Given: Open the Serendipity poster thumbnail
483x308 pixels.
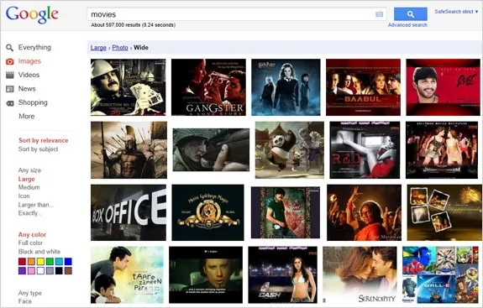Looking at the screenshot, I should pyautogui.click(x=360, y=275).
